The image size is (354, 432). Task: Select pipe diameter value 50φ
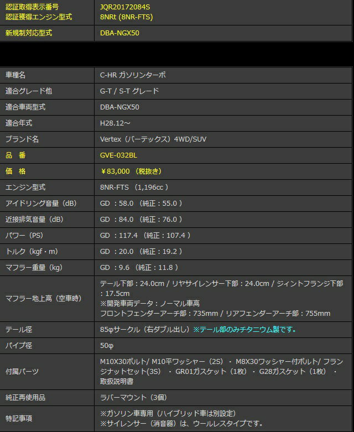click(107, 345)
